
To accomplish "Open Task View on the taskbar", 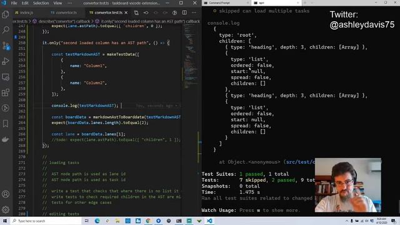I will click(87, 221).
